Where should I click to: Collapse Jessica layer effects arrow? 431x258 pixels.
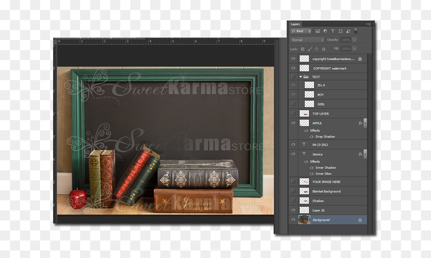point(365,154)
